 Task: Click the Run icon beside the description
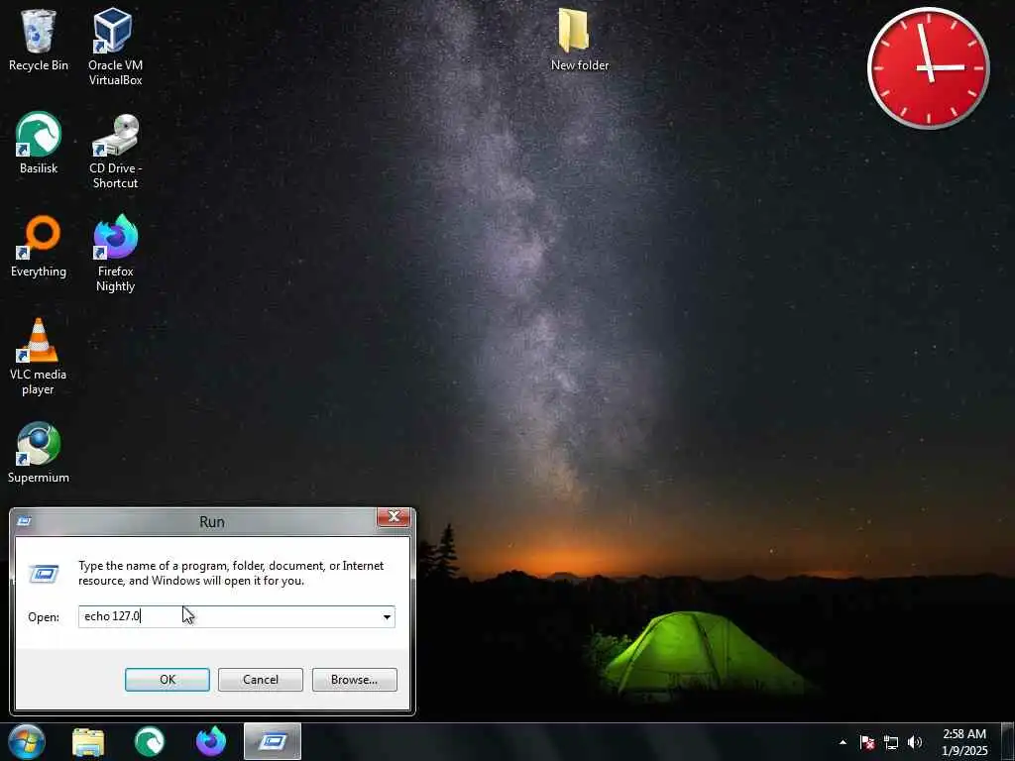[x=44, y=574]
